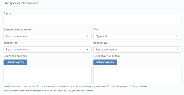The height and width of the screenshot is (95, 184).
Task: Focus the Не состоит в группах text area
Action: (137, 75)
